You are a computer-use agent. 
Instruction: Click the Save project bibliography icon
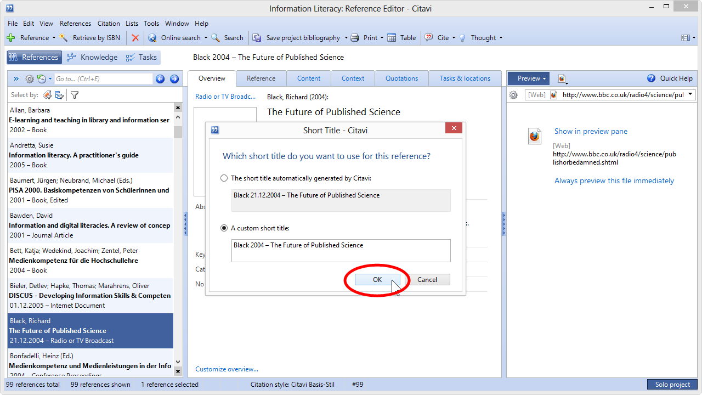tap(257, 38)
